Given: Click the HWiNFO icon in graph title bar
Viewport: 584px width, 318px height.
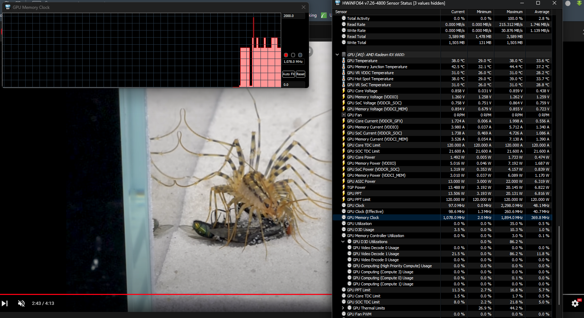Looking at the screenshot, I should point(7,7).
